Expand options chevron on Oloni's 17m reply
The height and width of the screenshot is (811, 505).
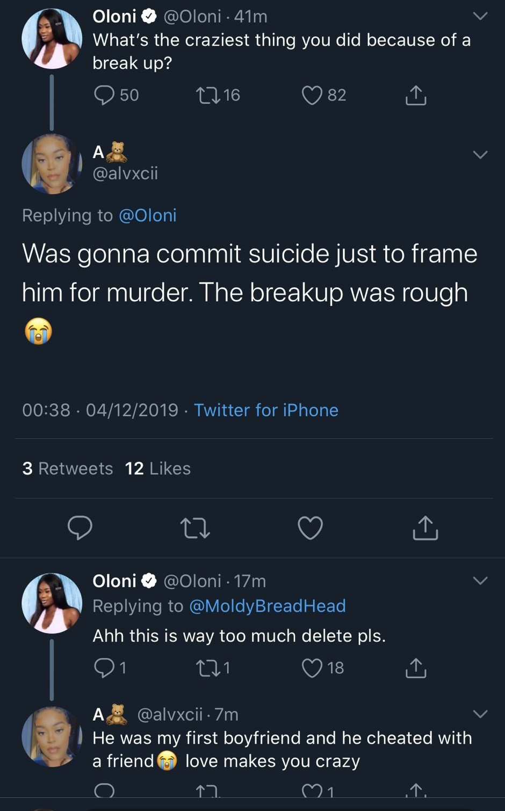pyautogui.click(x=480, y=580)
